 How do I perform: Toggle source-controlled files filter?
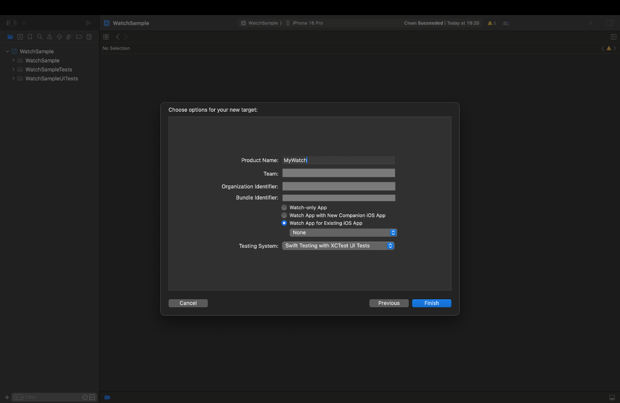pyautogui.click(x=92, y=397)
